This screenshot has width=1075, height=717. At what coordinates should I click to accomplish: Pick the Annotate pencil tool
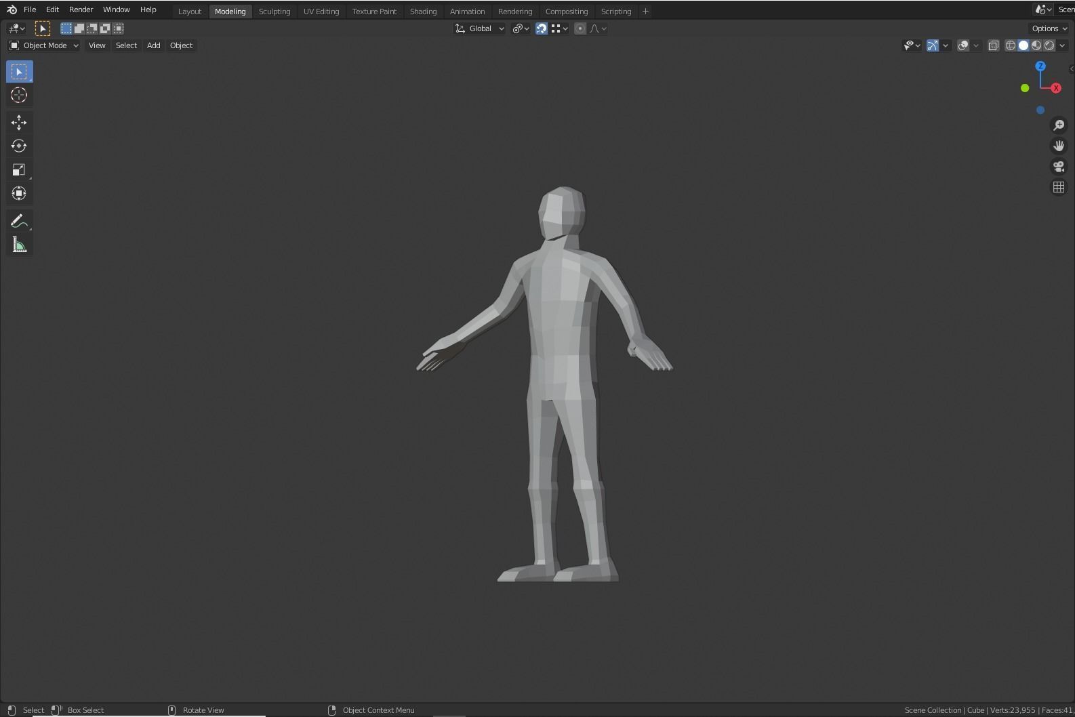[19, 221]
